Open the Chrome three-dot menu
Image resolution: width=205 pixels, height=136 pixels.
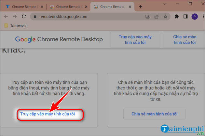(203, 17)
